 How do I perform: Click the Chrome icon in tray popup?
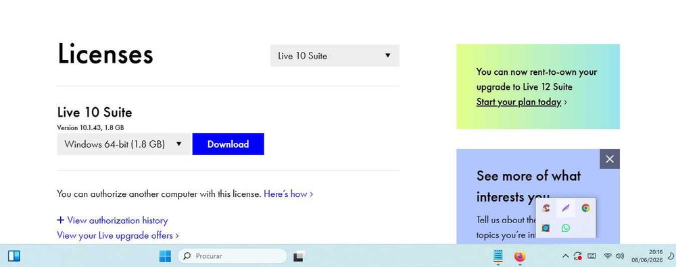tap(585, 208)
